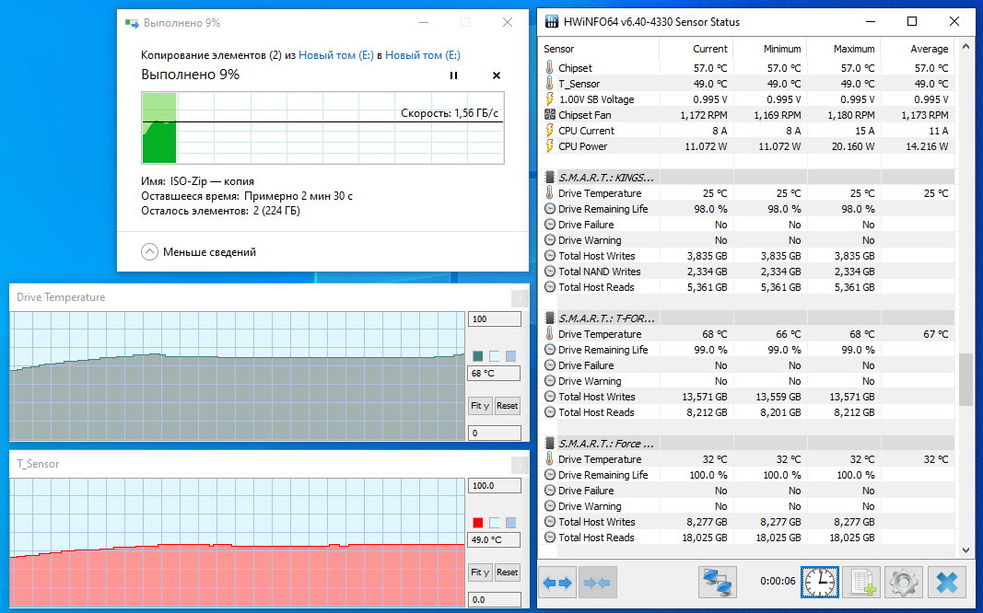The height and width of the screenshot is (613, 983).
Task: Click the copy dialog title bar icon
Action: tap(132, 23)
